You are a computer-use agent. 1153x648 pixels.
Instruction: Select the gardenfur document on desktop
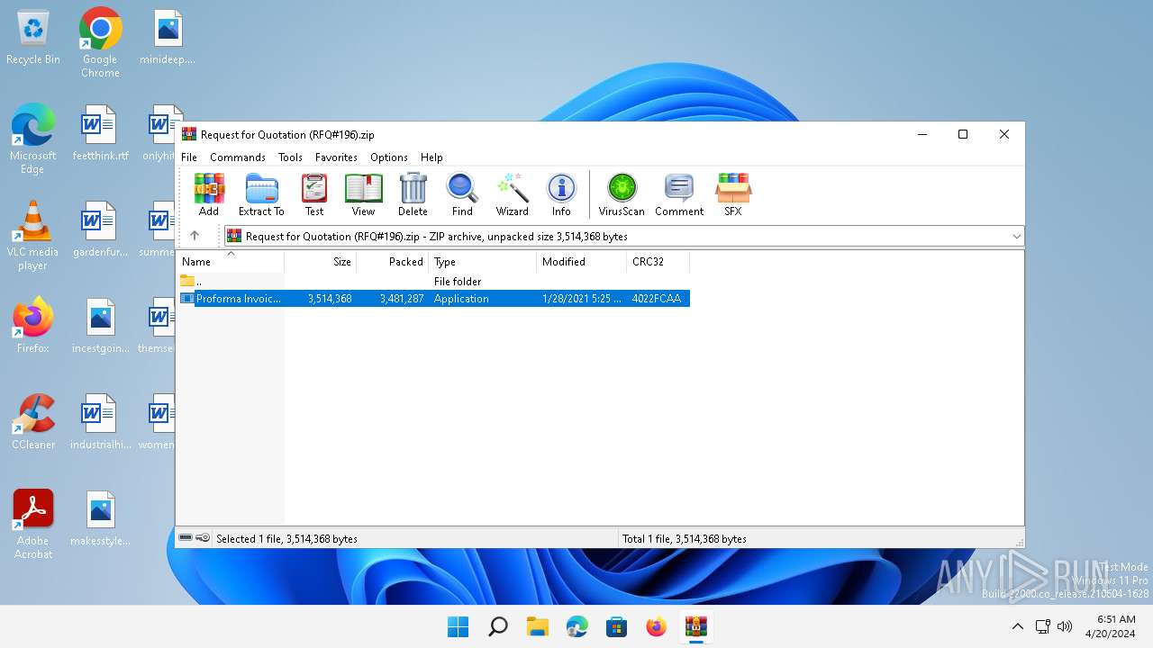point(100,229)
